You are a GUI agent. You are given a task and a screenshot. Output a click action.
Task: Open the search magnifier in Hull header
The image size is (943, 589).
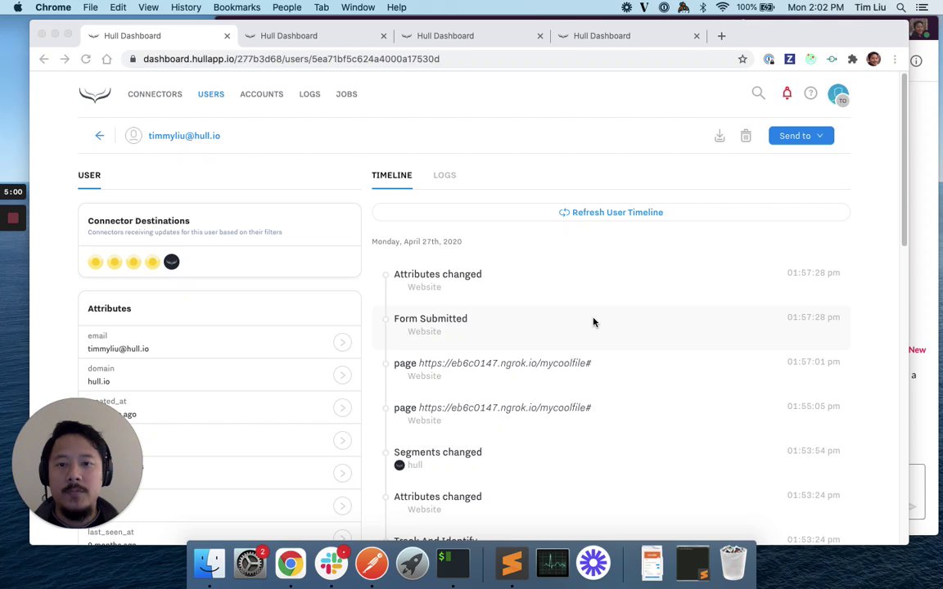[758, 93]
